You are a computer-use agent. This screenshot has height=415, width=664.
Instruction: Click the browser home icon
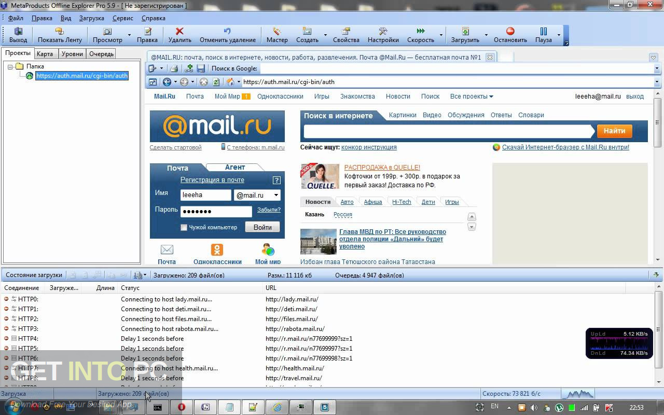230,82
